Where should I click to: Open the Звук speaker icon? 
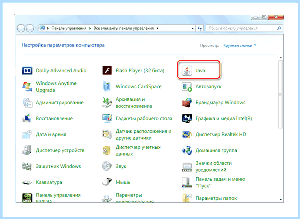107,166
